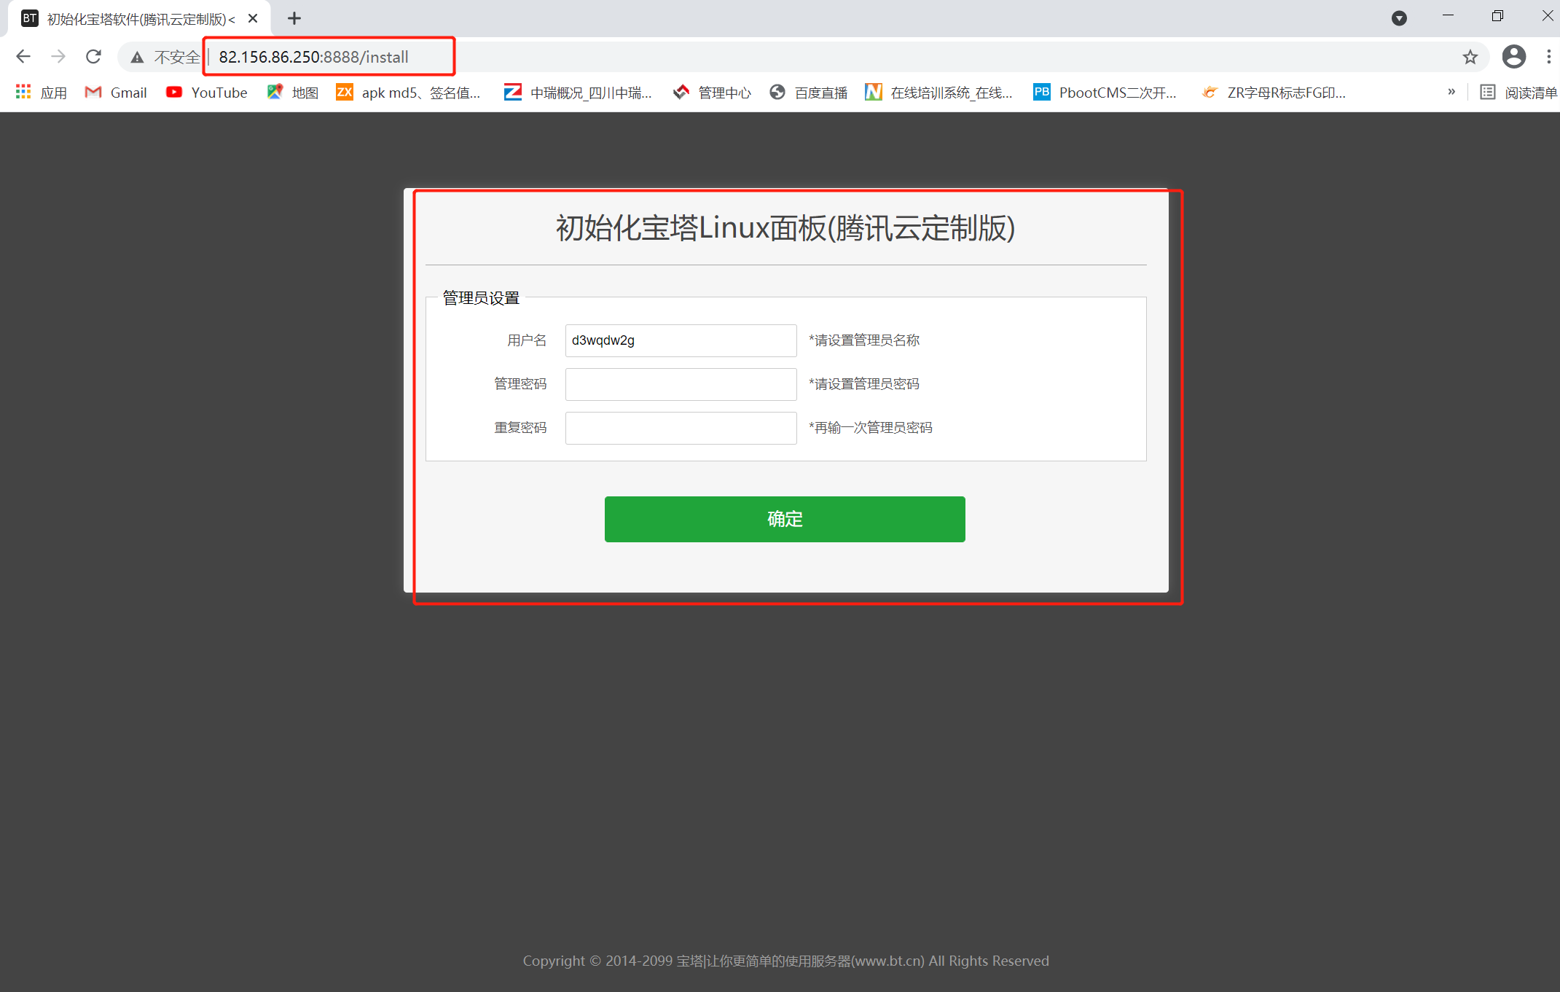Viewport: 1560px width, 992px height.
Task: Open the 在线培训系统 bookmark
Action: point(938,93)
